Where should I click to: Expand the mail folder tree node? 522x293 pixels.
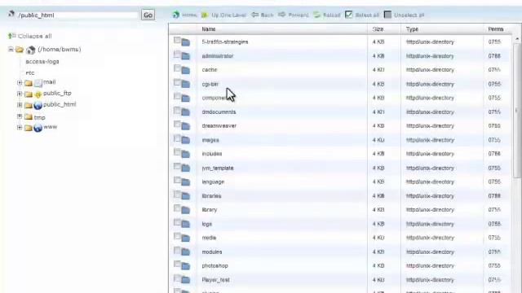20,82
